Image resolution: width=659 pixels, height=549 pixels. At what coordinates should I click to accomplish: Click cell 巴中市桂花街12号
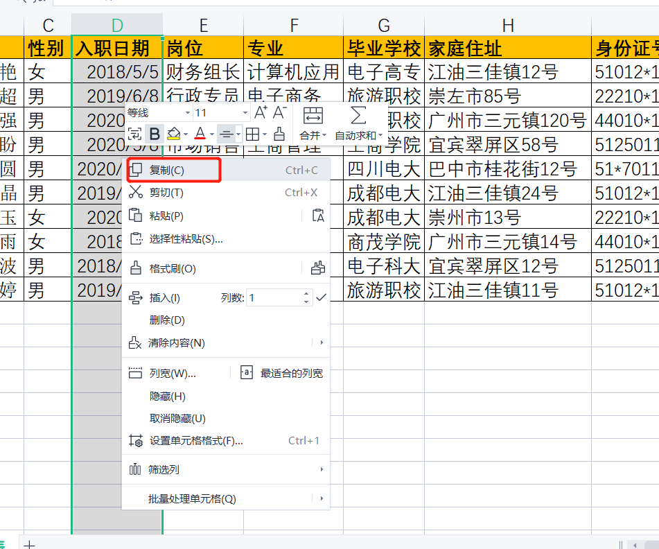click(508, 169)
